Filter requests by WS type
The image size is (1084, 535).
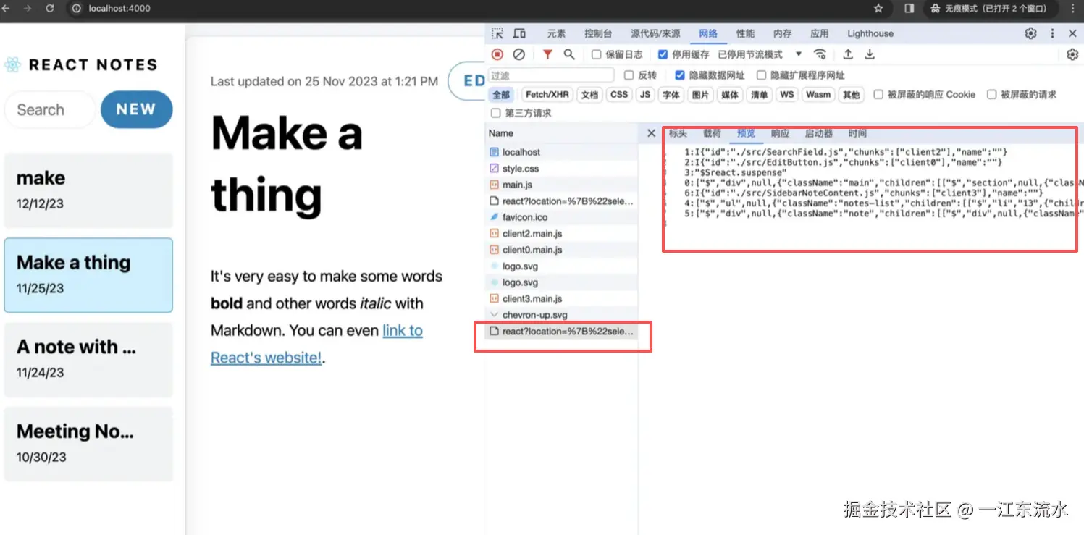tap(787, 95)
